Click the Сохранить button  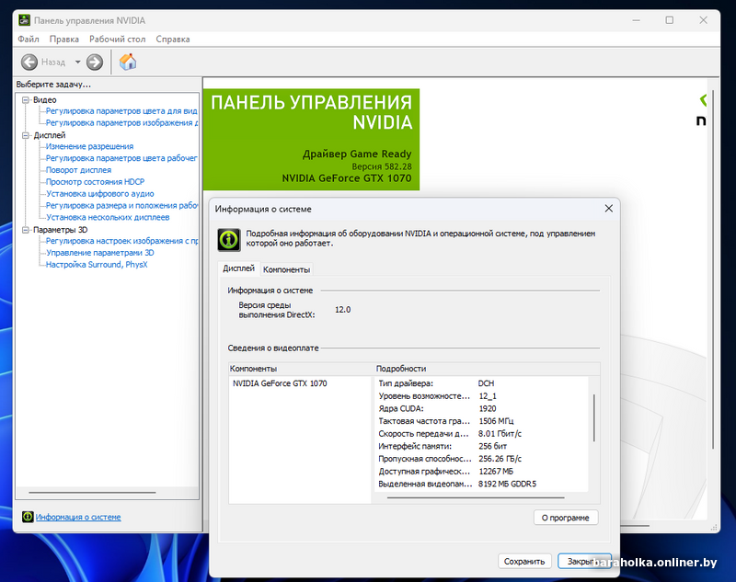coord(523,562)
